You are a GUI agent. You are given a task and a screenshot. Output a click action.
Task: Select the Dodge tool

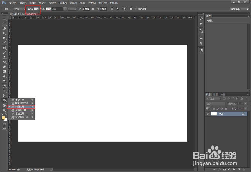point(4,81)
